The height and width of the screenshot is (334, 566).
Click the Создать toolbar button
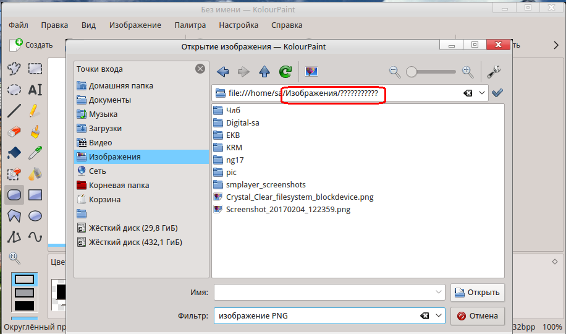[32, 45]
